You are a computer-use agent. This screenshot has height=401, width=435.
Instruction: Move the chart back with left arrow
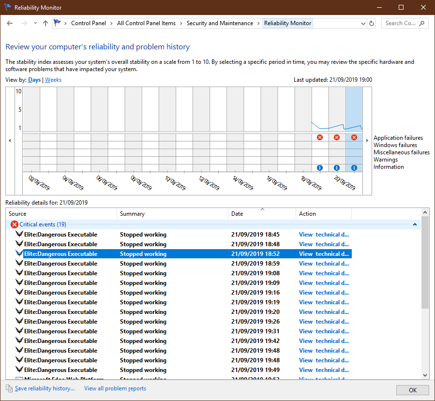(x=10, y=141)
